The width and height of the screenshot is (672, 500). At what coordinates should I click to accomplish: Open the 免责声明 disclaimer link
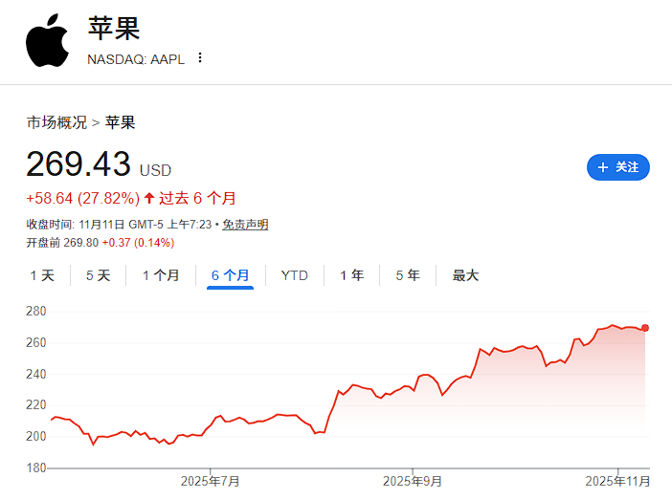click(x=245, y=224)
